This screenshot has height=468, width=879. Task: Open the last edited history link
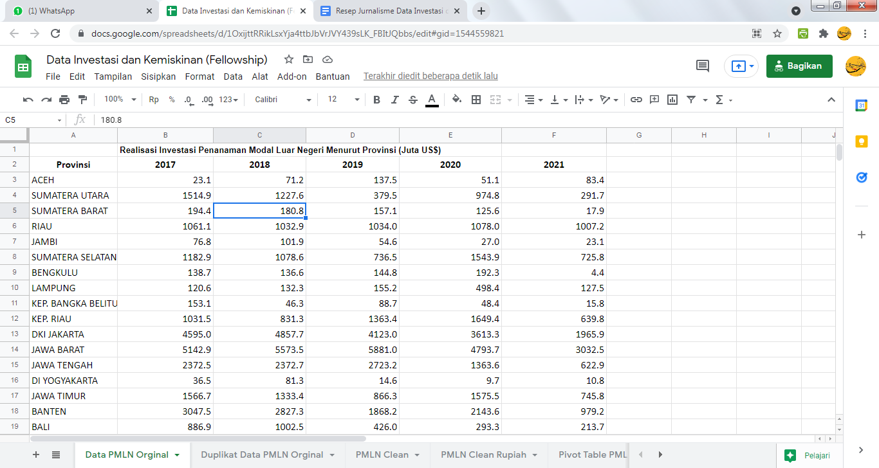430,76
